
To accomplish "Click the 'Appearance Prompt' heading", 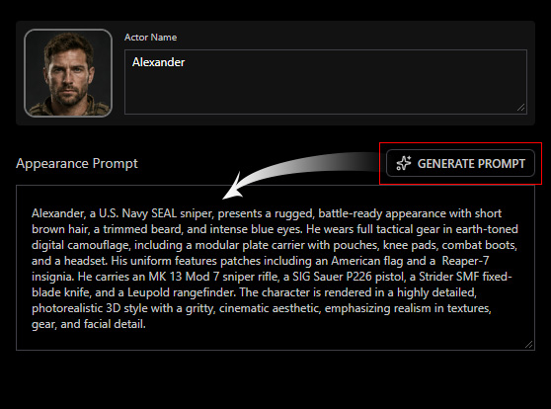I will (77, 164).
